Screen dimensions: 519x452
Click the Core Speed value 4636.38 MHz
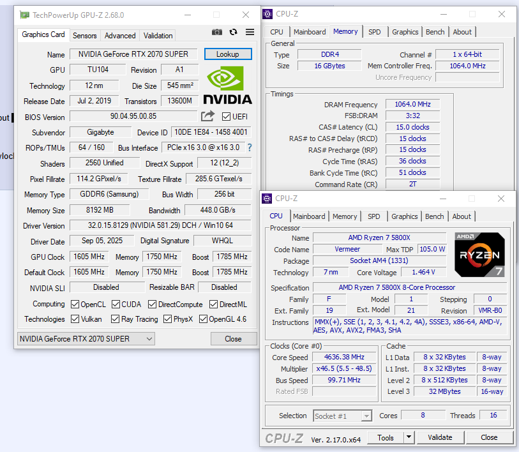344,357
